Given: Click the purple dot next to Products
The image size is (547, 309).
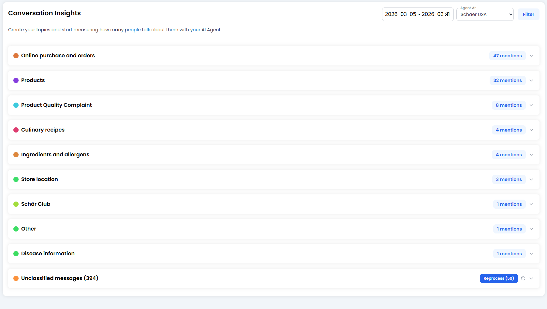Looking at the screenshot, I should click(16, 80).
